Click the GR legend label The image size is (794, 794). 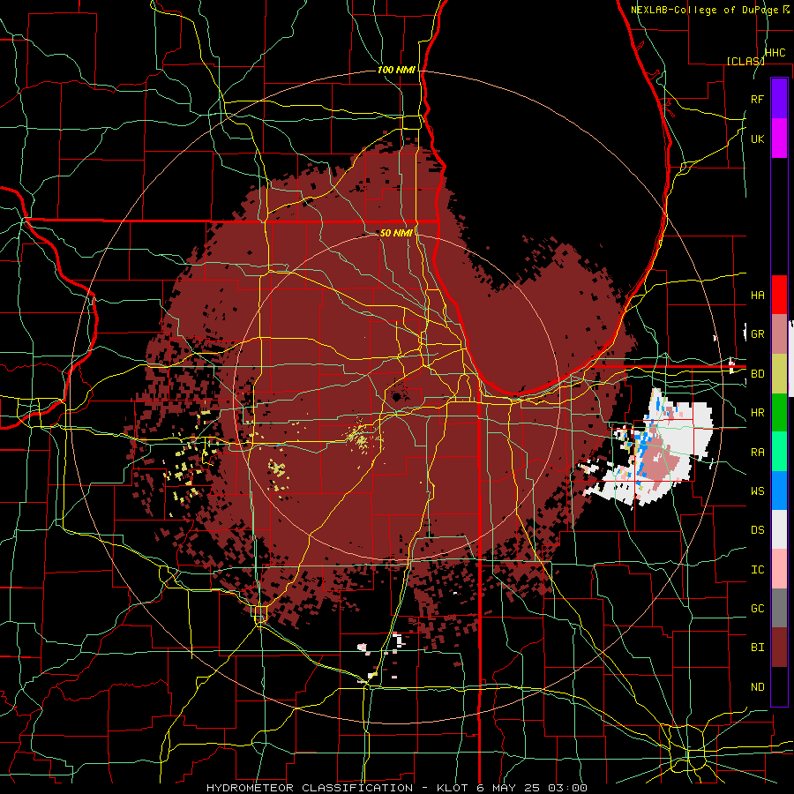point(757,334)
